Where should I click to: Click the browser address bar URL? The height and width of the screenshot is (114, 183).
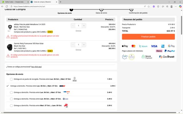pyautogui.click(x=29, y=7)
